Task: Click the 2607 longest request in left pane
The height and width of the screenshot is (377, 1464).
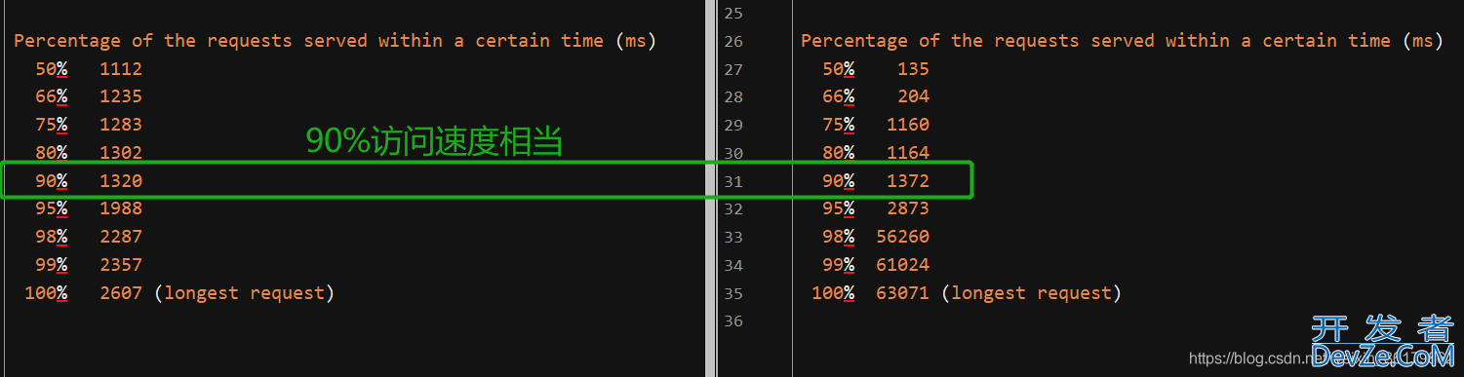Action: coord(121,292)
